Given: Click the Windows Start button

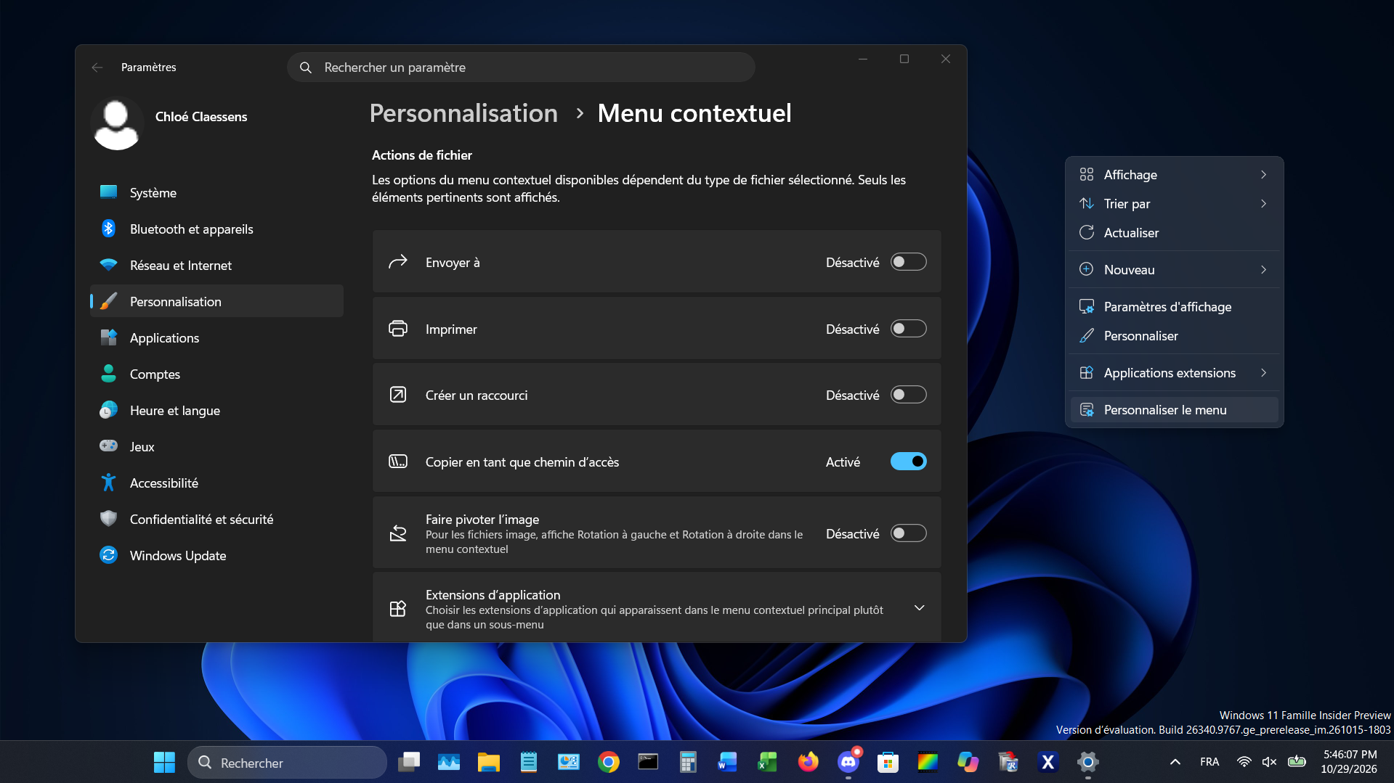Looking at the screenshot, I should point(164,762).
